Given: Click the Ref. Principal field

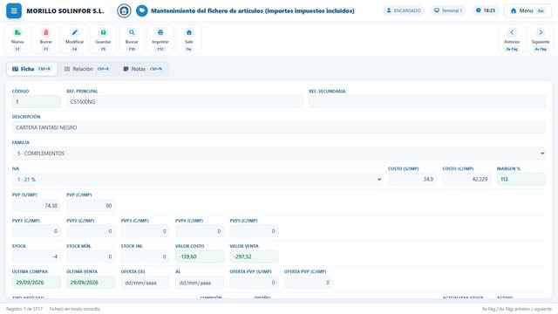Looking at the screenshot, I should pyautogui.click(x=184, y=101).
